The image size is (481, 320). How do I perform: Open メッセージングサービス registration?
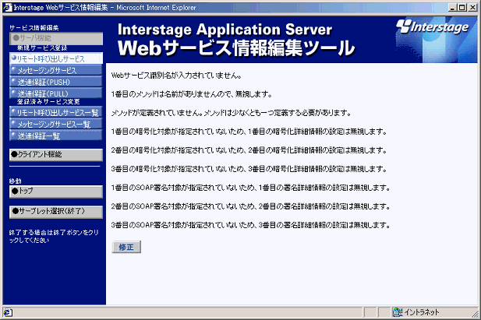(x=56, y=70)
